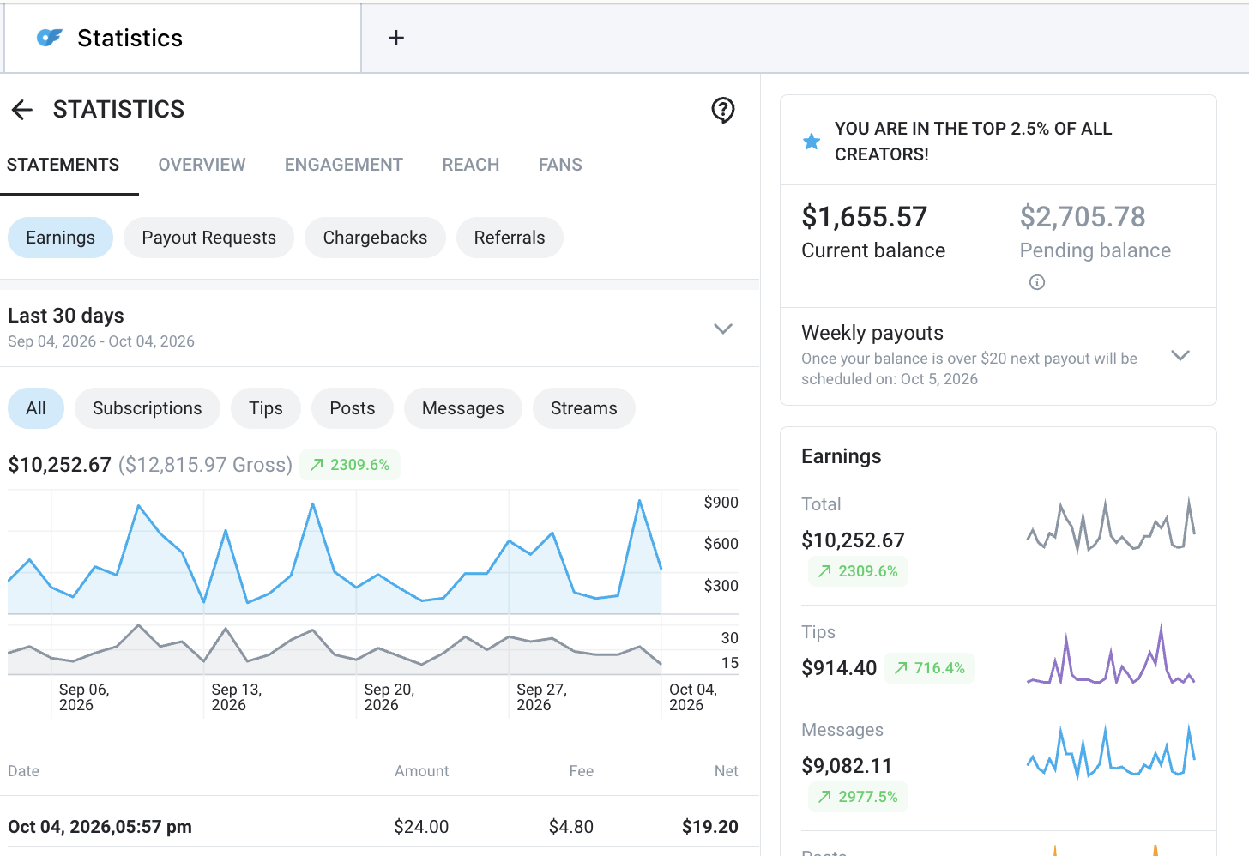Select the Chargebacks chip

375,238
